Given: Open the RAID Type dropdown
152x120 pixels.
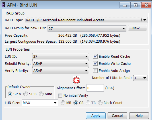Looking at the screenshot, I should coord(86,20).
